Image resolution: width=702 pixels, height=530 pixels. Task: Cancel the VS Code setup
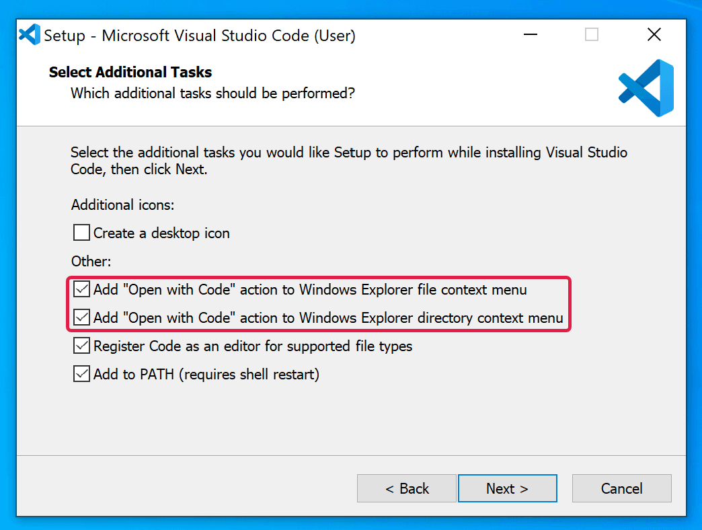point(621,488)
